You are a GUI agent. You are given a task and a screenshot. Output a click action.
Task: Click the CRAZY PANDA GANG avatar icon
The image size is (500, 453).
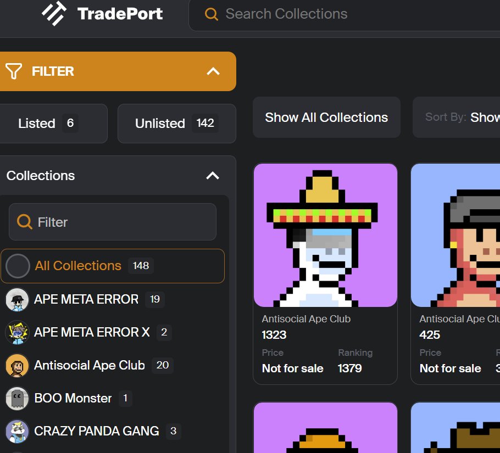click(x=17, y=432)
